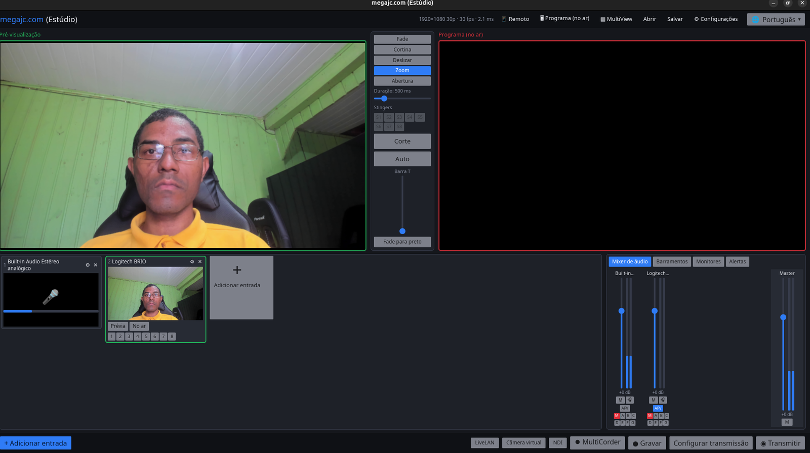The width and height of the screenshot is (810, 453).
Task: Click the headphone monitor icon for Logitech channel
Action: tap(663, 400)
